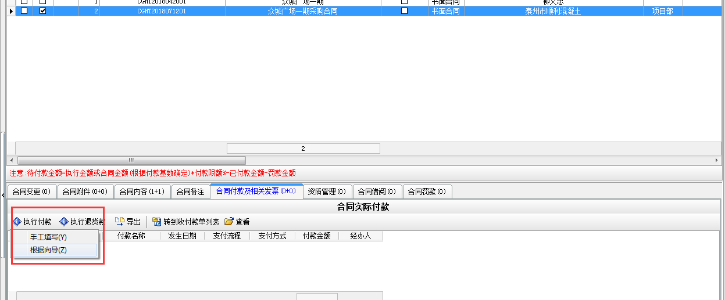
Task: Click the horizontal scrollbar left arrow
Action: pyautogui.click(x=12, y=160)
